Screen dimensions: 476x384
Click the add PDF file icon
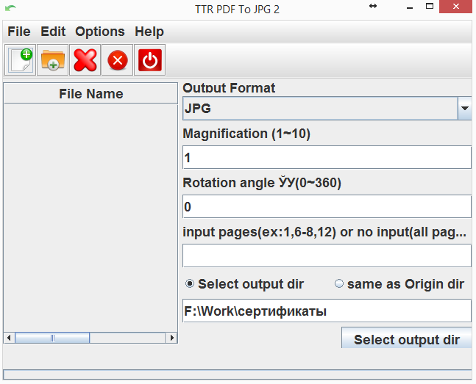[x=21, y=60]
